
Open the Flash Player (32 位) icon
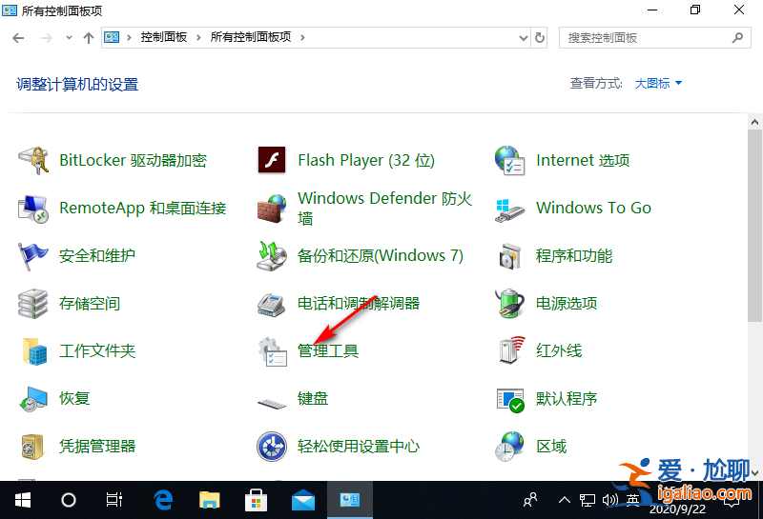pos(272,160)
